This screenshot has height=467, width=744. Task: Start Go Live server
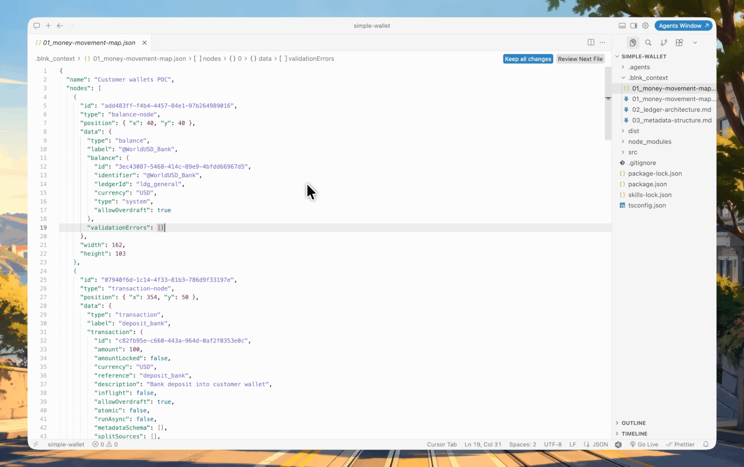(x=644, y=444)
